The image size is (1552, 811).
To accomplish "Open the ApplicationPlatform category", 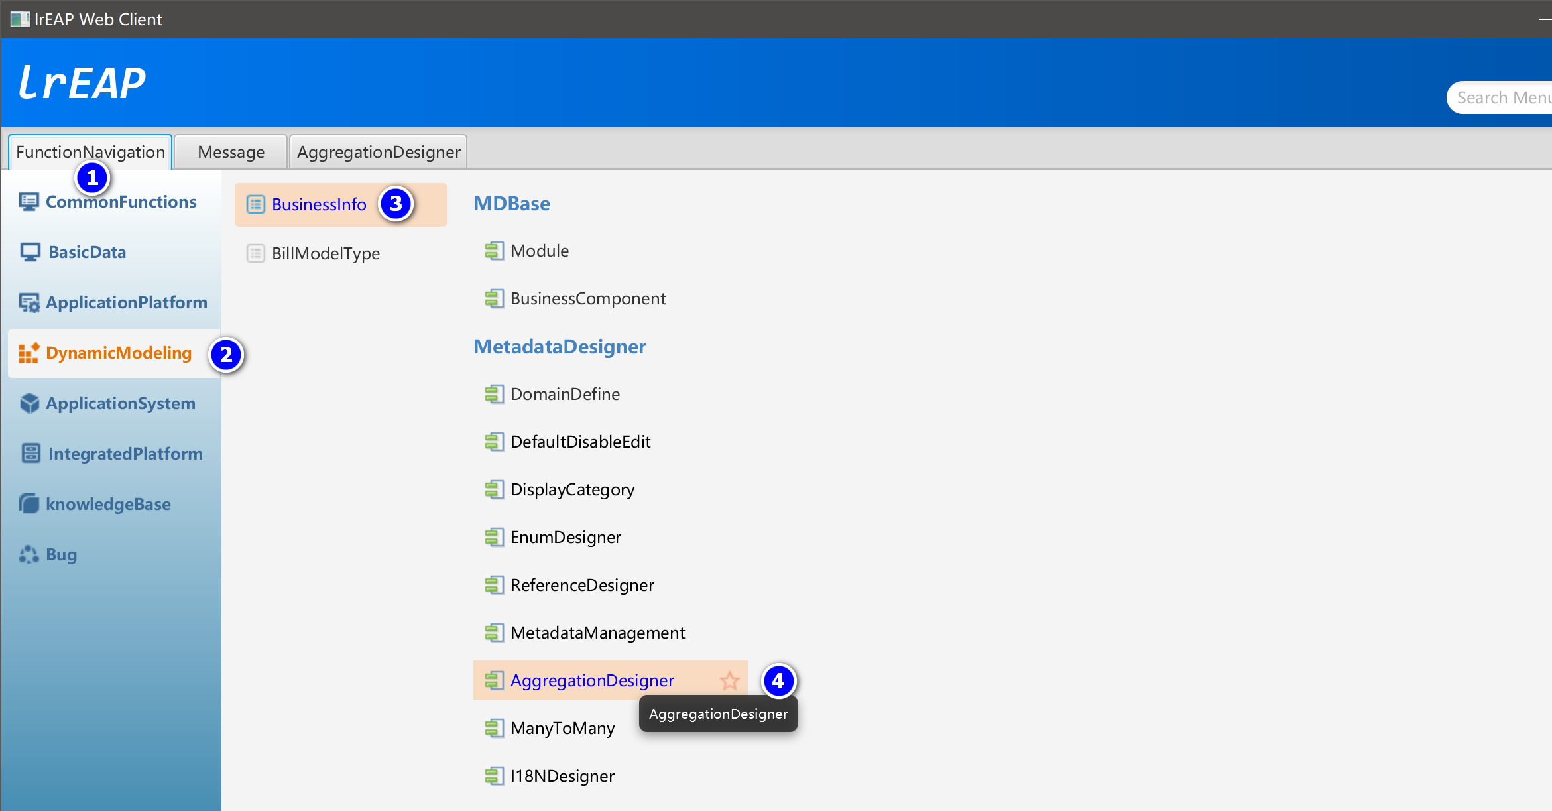I will 114,302.
